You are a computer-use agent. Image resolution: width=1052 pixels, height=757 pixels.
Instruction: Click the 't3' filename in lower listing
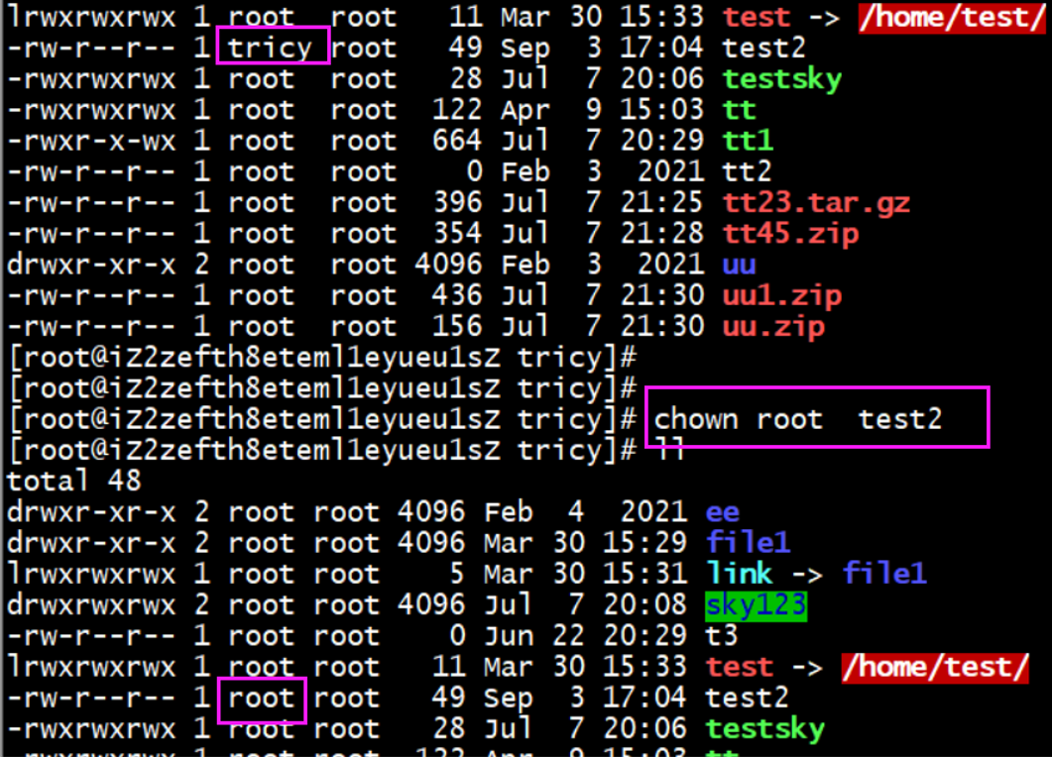click(x=722, y=636)
